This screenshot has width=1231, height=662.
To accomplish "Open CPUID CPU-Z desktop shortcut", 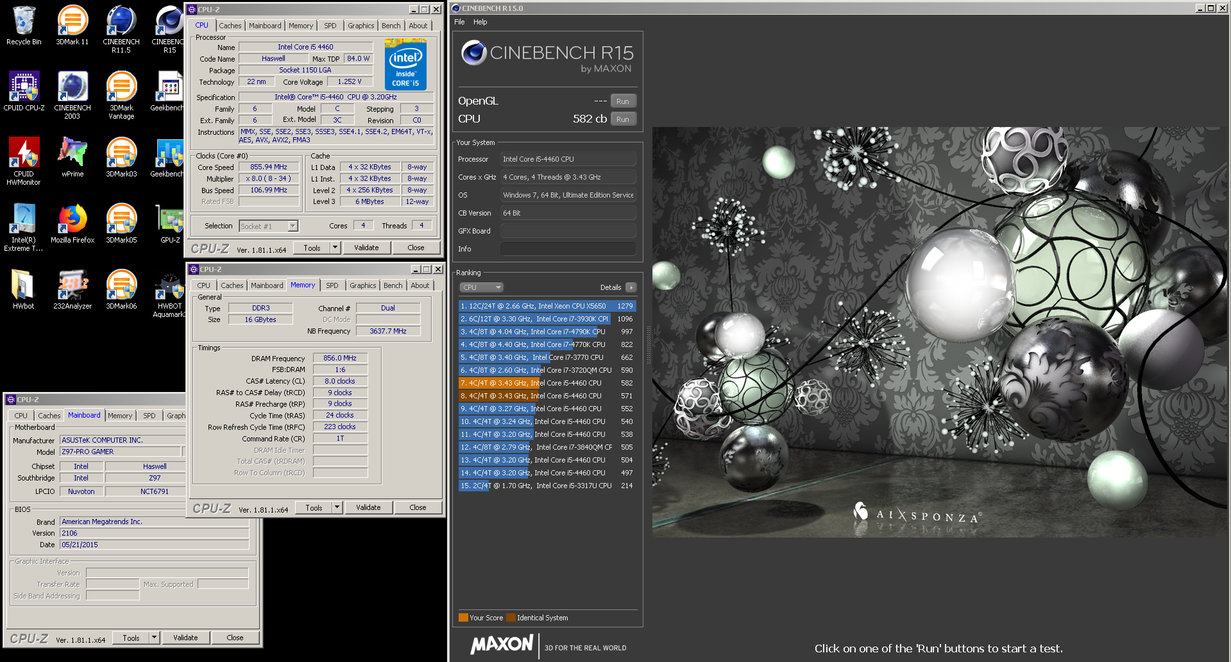I will [24, 91].
